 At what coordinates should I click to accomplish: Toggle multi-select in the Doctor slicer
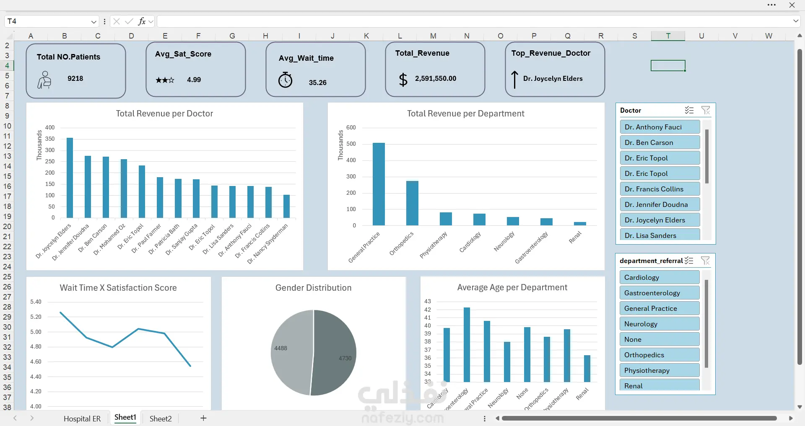coord(689,110)
